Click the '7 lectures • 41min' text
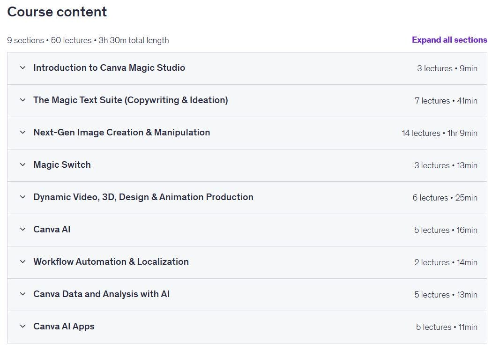 (446, 101)
